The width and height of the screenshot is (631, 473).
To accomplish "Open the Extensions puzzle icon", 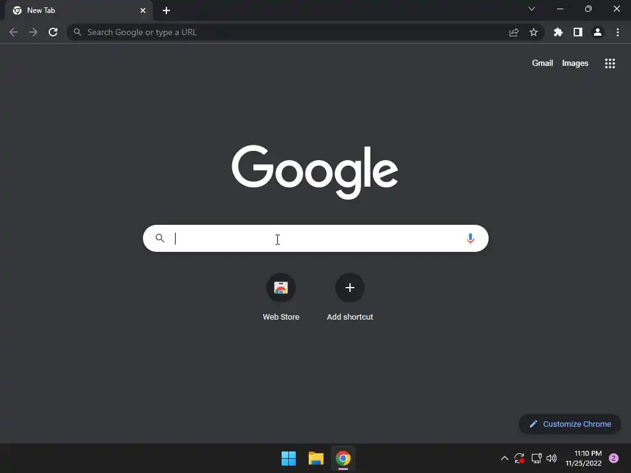I will coord(558,32).
